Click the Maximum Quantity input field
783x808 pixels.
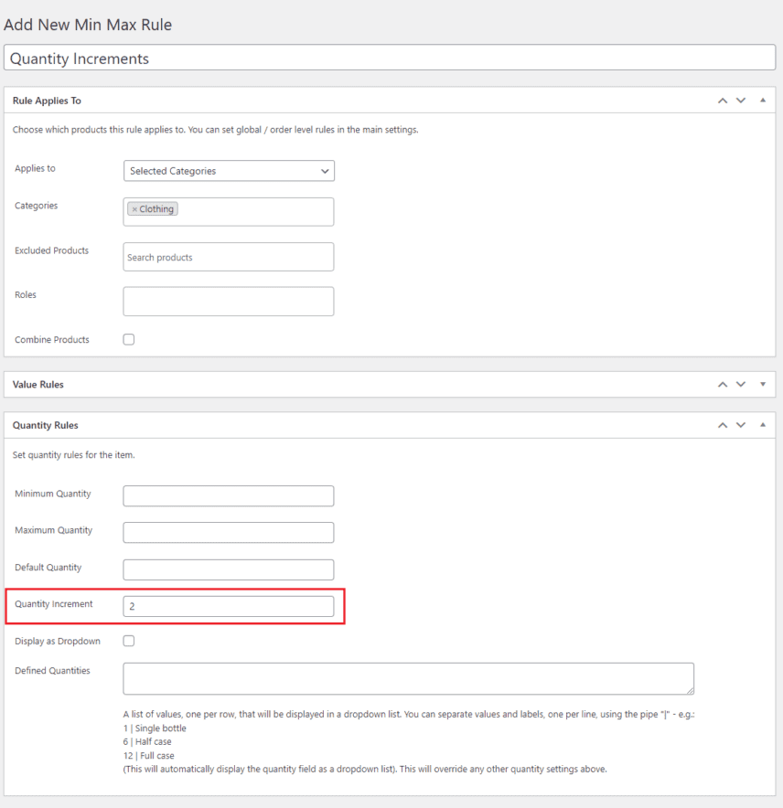click(228, 532)
